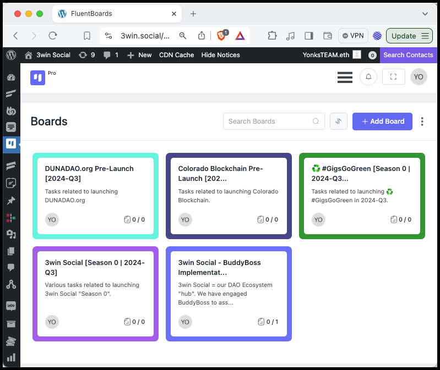Expand tab search chevron
The image size is (440, 370).
(425, 14)
